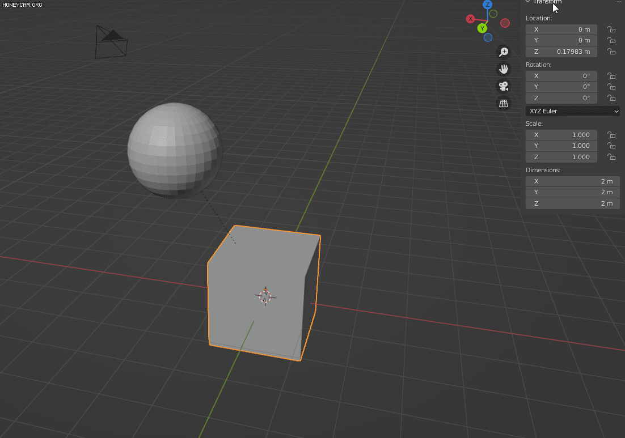The height and width of the screenshot is (438, 625).
Task: Click the Rotation Z field
Action: 561,98
